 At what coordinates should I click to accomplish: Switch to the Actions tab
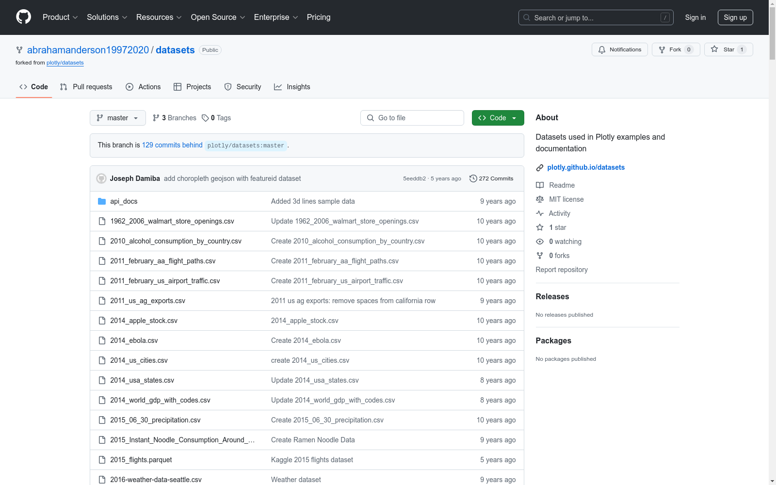click(x=143, y=87)
